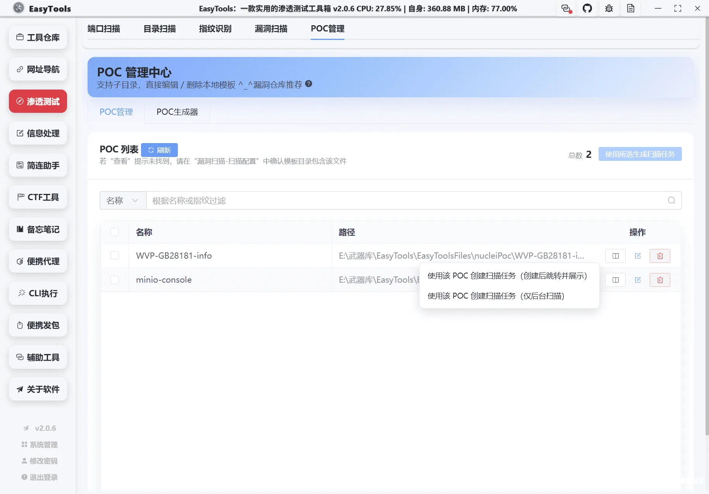The height and width of the screenshot is (494, 709).
Task: Type in the 根据名称或指纹过滤 field
Action: [349, 200]
